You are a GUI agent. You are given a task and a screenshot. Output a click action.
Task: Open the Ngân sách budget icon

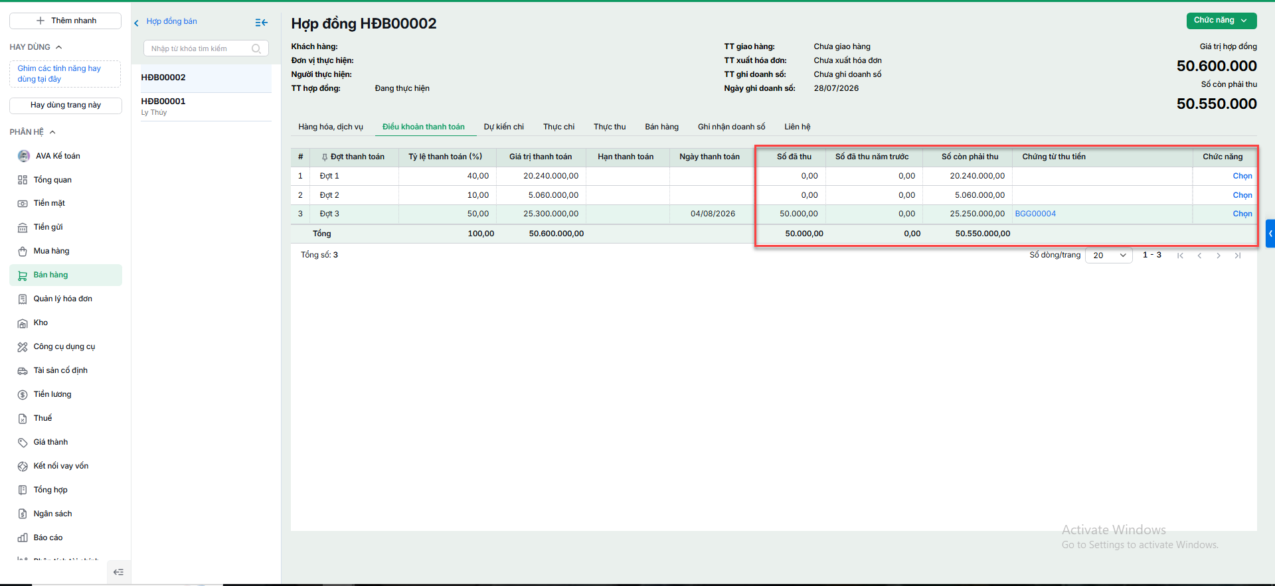pyautogui.click(x=23, y=514)
